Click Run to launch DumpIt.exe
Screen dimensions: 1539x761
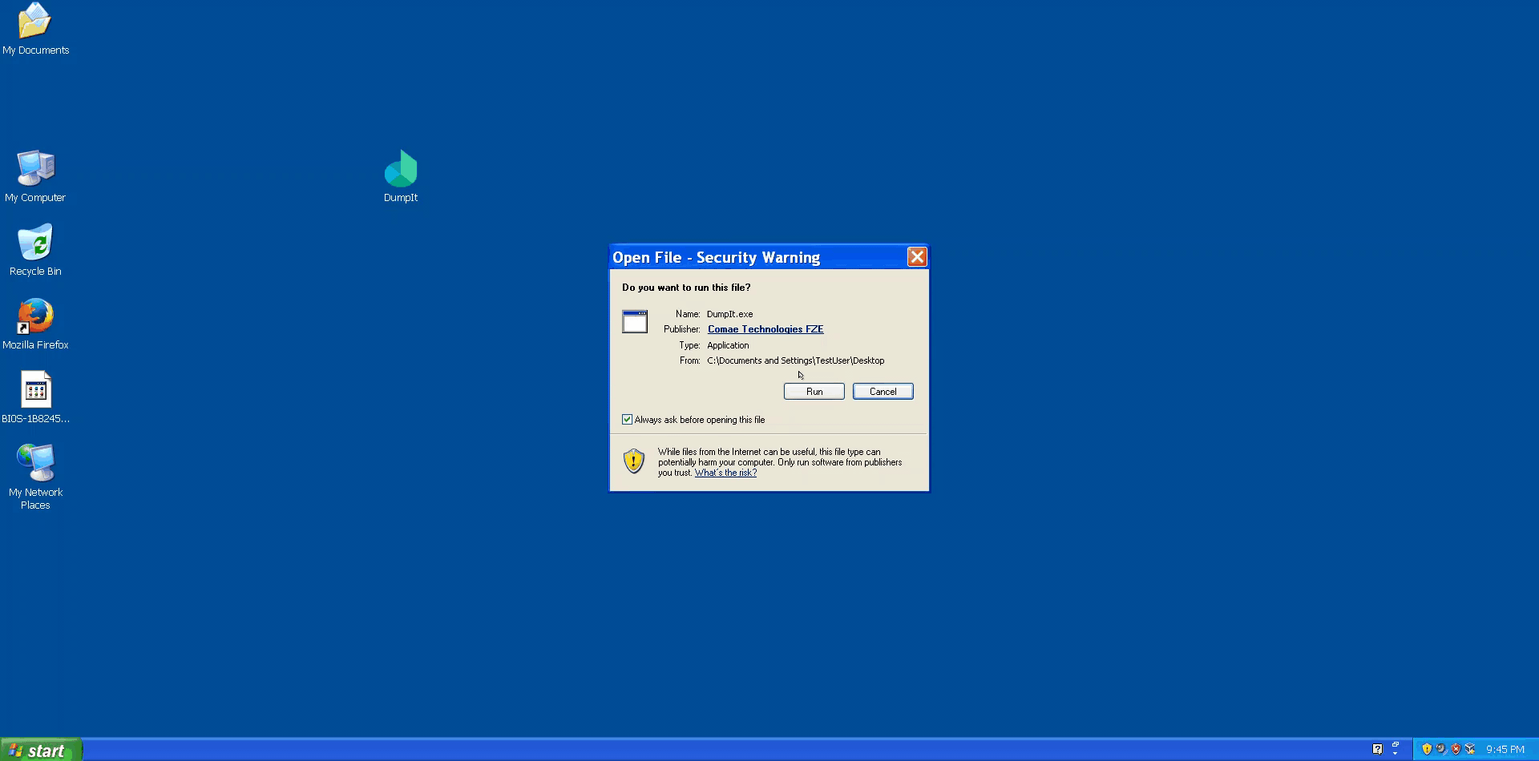pyautogui.click(x=814, y=392)
